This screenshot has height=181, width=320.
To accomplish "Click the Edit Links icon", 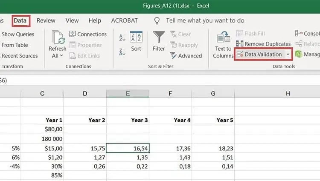I will coord(72,56).
